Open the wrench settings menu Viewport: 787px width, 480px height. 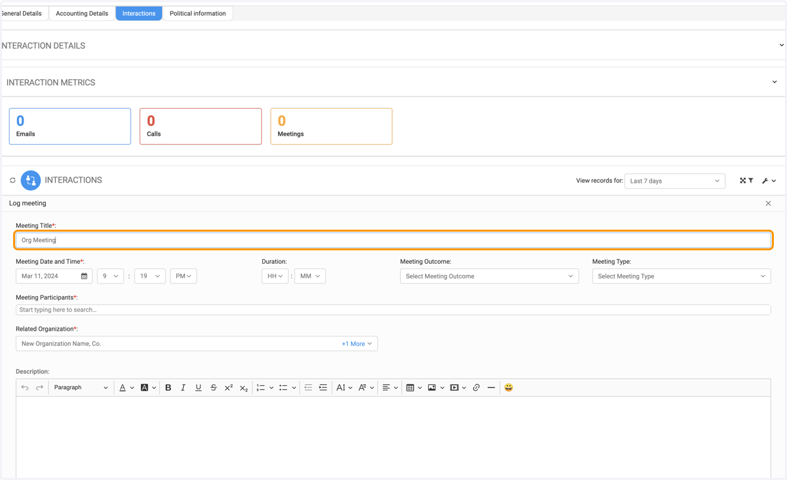[x=769, y=181]
